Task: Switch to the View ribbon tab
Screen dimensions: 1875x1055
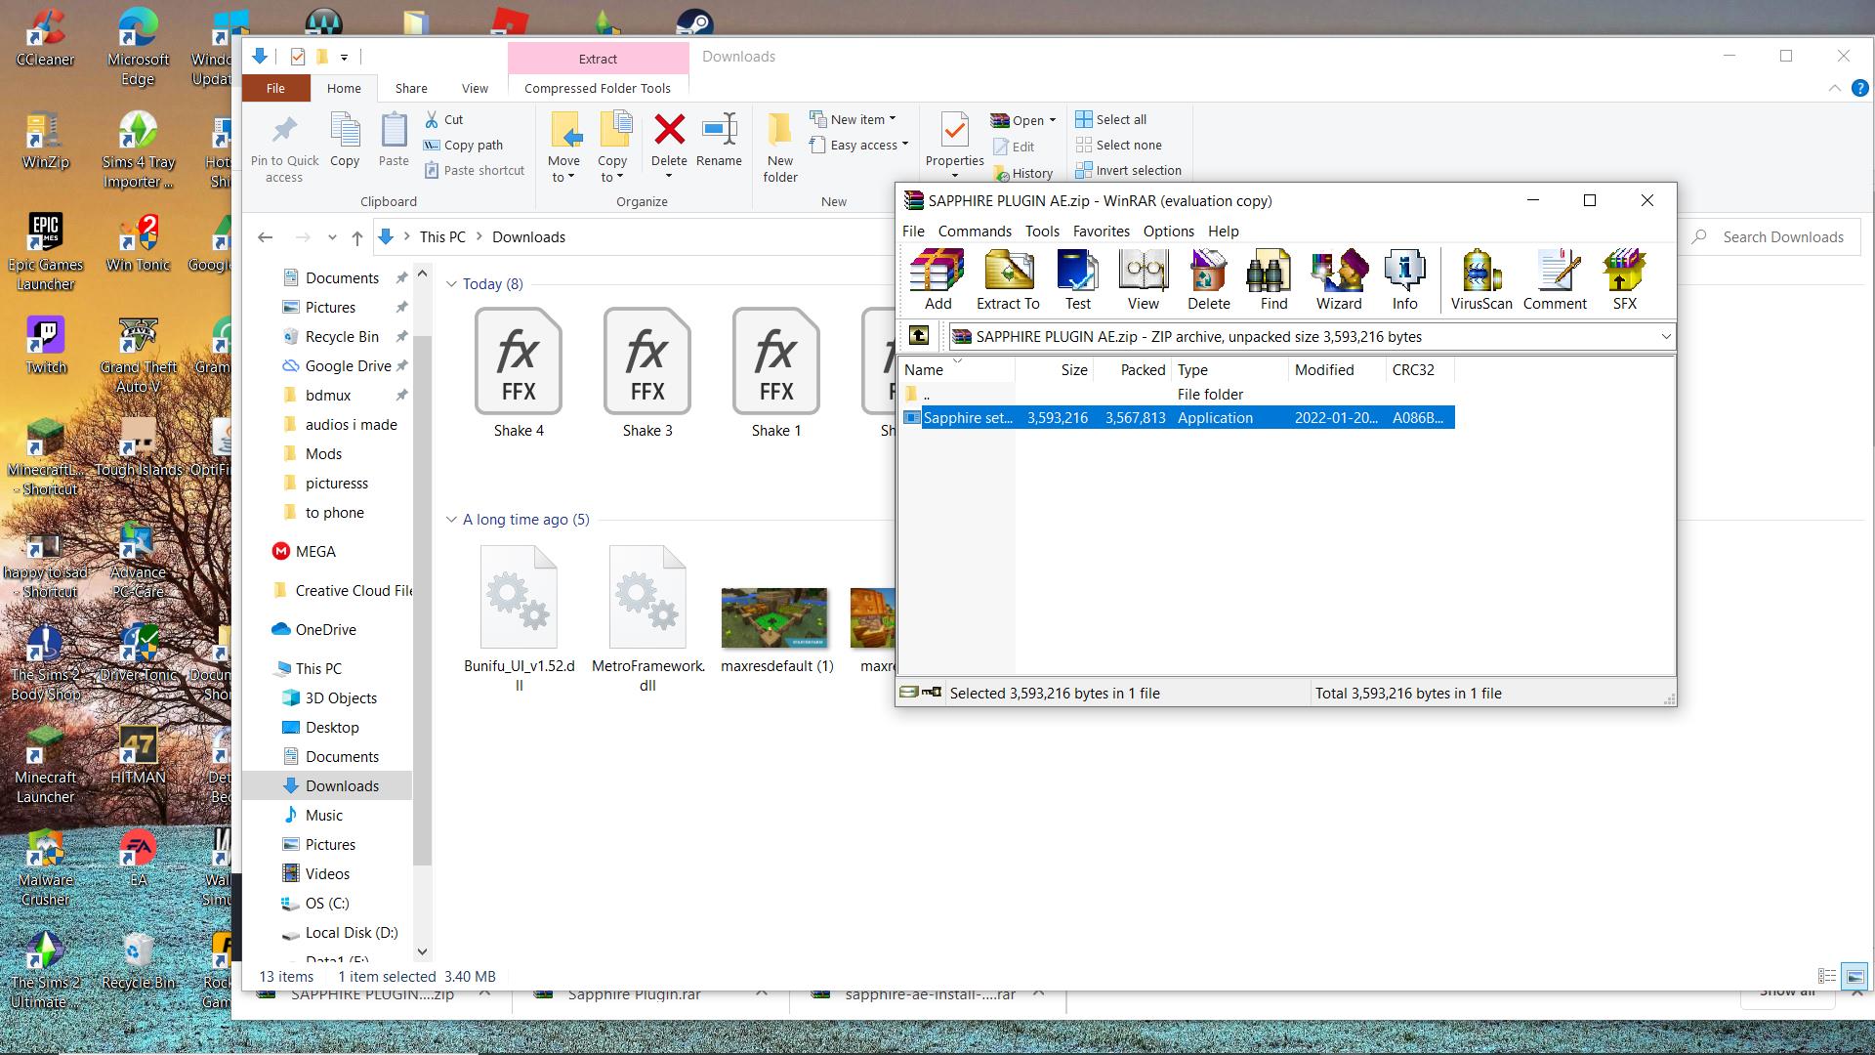Action: coord(475,88)
